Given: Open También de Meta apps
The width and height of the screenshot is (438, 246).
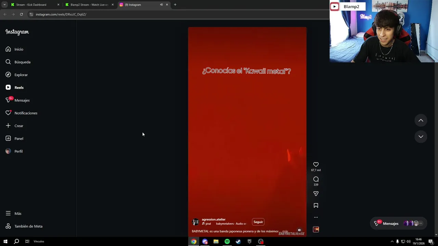Looking at the screenshot, I should click(x=24, y=226).
